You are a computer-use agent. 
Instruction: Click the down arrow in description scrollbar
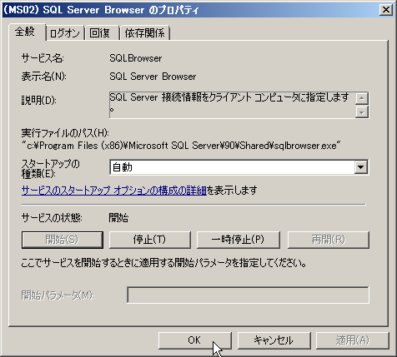362,112
